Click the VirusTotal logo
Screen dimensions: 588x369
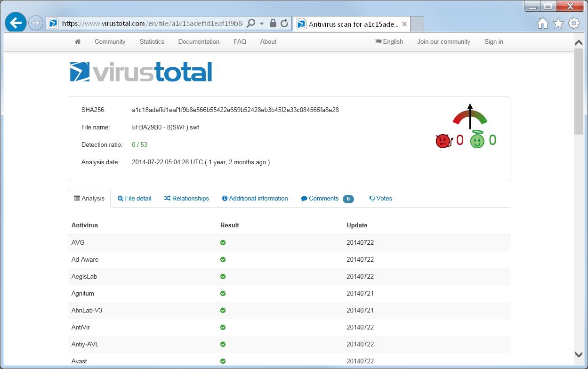(141, 72)
